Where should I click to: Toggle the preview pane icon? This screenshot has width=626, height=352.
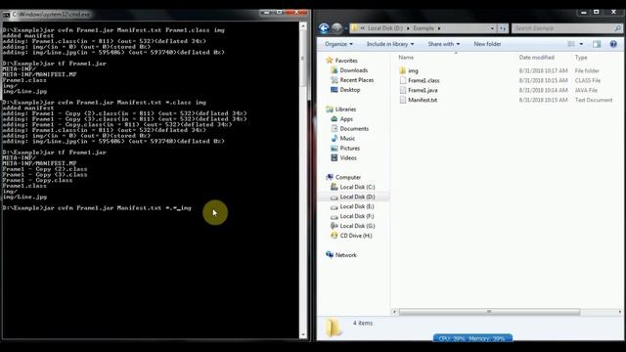pyautogui.click(x=597, y=44)
